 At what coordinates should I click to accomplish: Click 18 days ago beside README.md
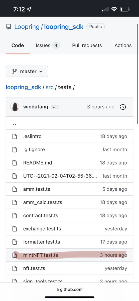point(113,163)
